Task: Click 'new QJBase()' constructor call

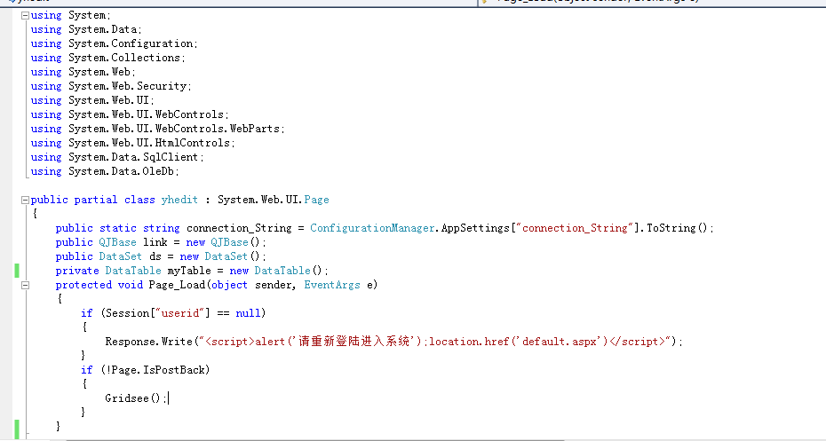Action: click(x=223, y=242)
